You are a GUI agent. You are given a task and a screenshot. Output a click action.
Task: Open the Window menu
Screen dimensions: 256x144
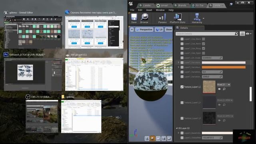(x=160, y=10)
